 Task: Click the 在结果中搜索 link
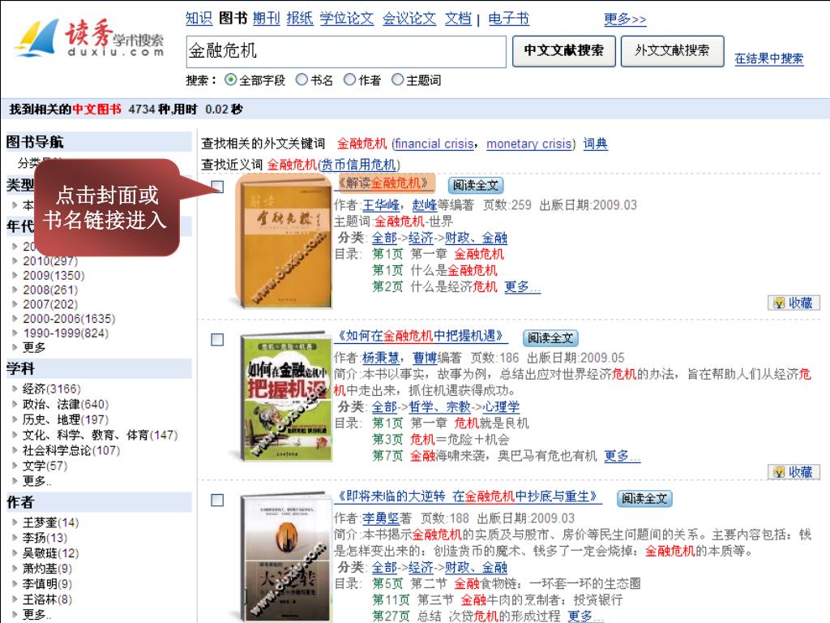pos(768,58)
